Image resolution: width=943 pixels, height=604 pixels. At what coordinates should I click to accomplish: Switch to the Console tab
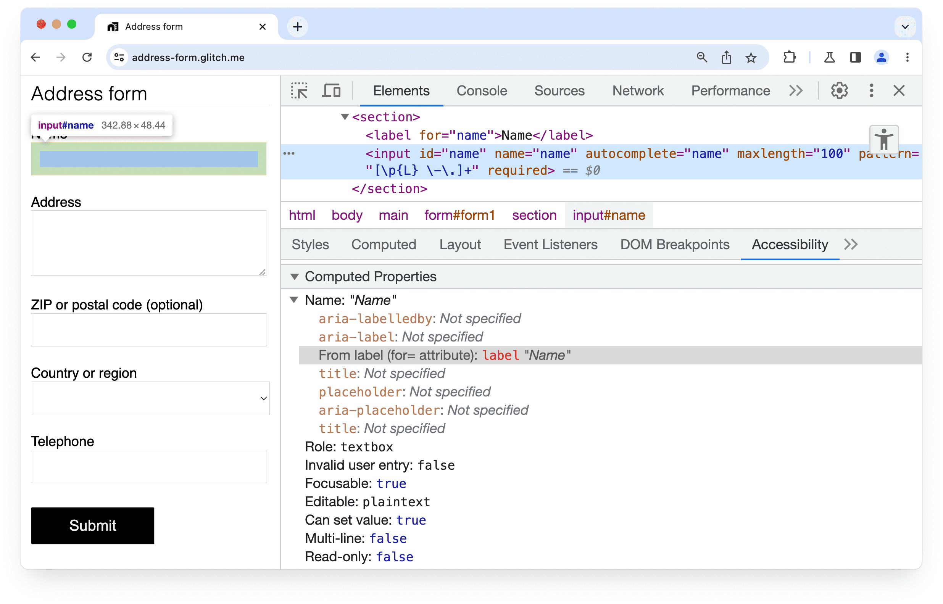pyautogui.click(x=480, y=90)
